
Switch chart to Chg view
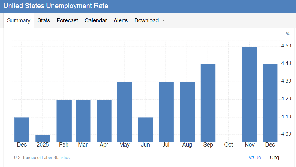[274, 158]
